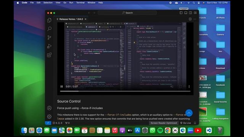This screenshot has width=244, height=137.
Task: Open Control Center in the menu bar
Action: point(199,3)
